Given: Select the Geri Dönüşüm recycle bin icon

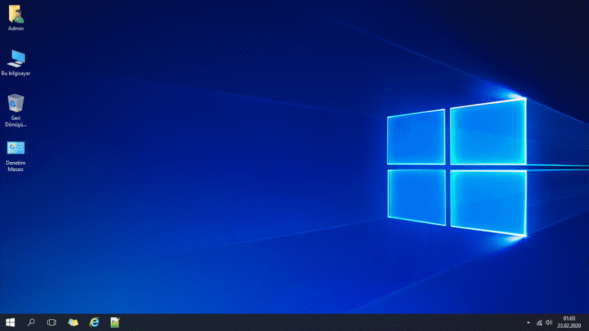Looking at the screenshot, I should click(x=15, y=104).
